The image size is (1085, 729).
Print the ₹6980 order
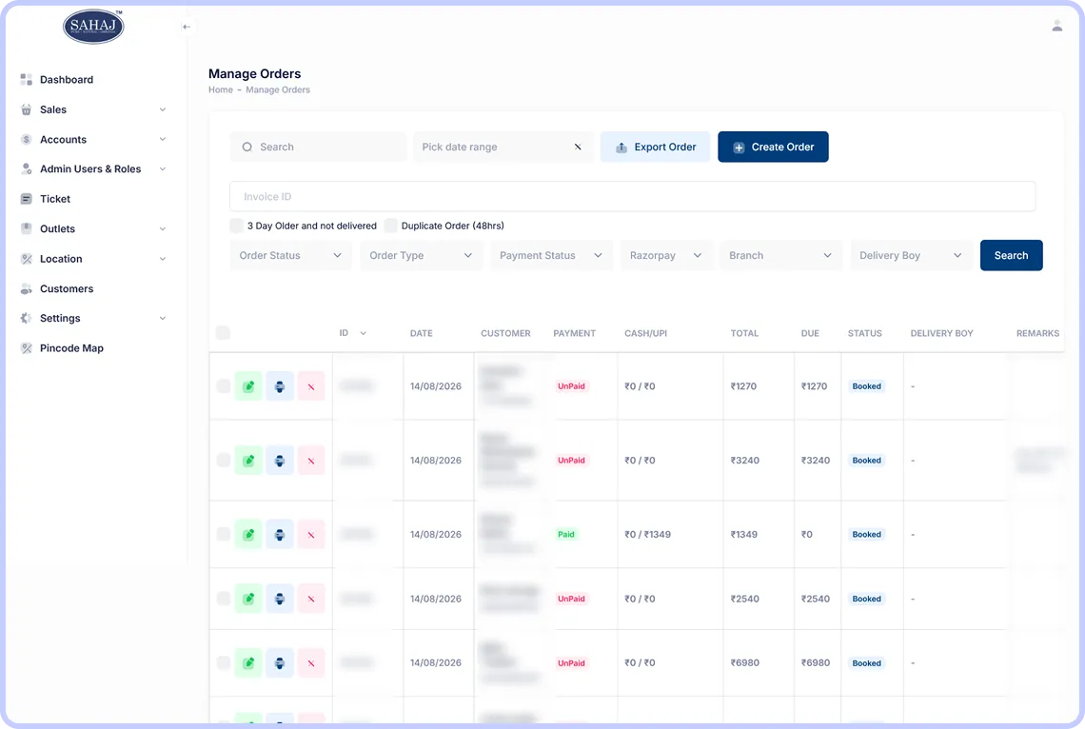(x=280, y=663)
